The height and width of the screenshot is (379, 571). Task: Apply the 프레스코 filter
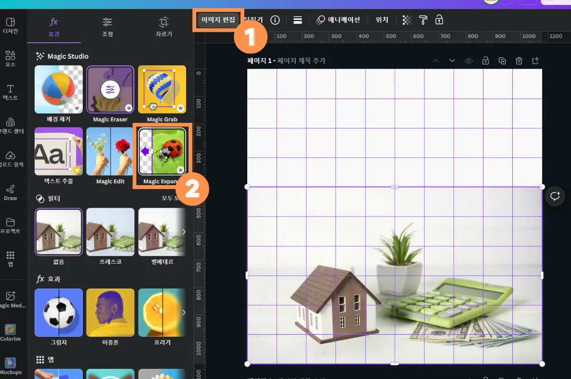[110, 232]
